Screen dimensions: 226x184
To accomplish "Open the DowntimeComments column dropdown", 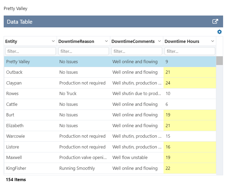I will tap(160, 41).
